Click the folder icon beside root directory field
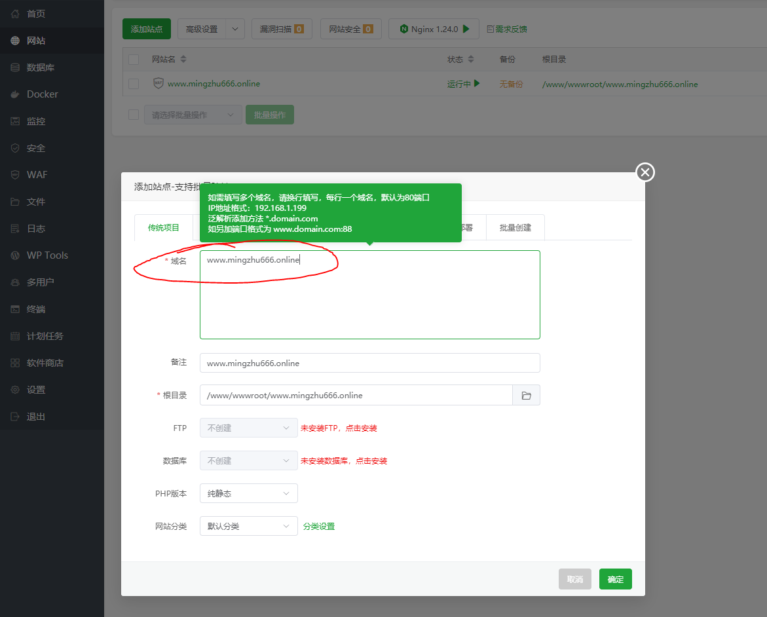The height and width of the screenshot is (617, 767). click(526, 395)
